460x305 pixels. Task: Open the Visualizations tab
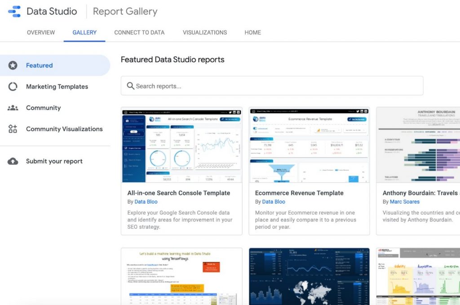[205, 32]
